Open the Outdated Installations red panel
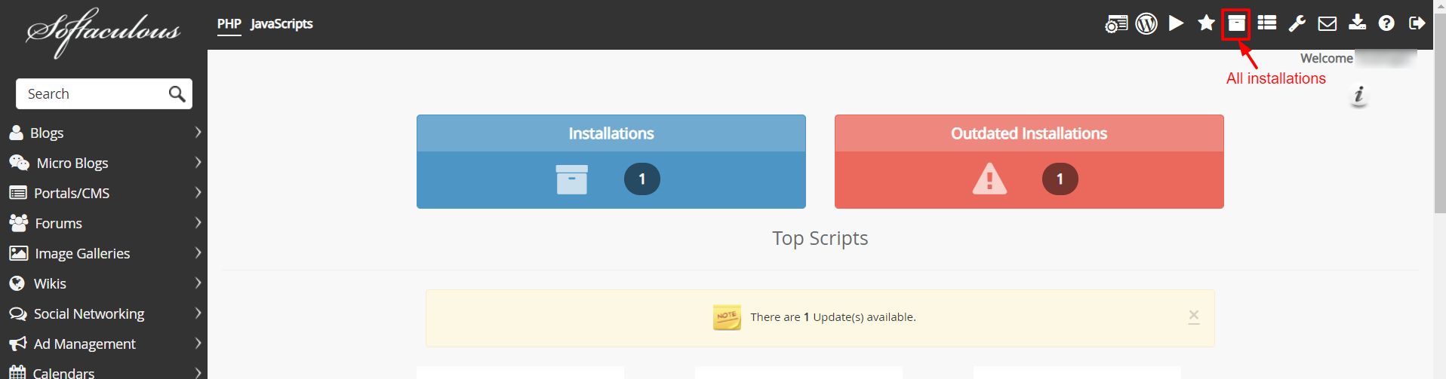 point(1029,161)
